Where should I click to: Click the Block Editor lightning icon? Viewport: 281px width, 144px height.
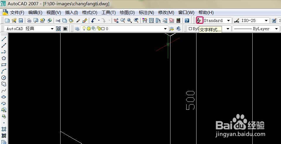[x=85, y=20]
